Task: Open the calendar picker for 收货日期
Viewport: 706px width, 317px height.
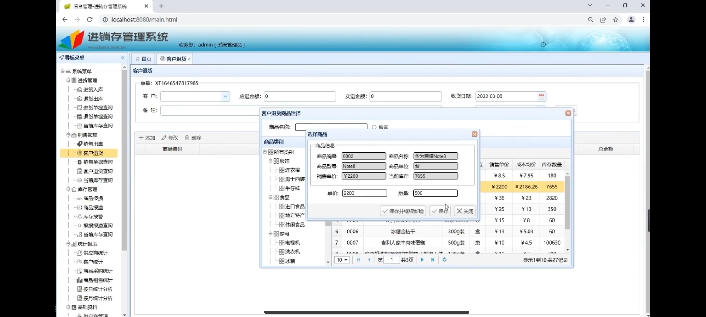Action: click(541, 96)
